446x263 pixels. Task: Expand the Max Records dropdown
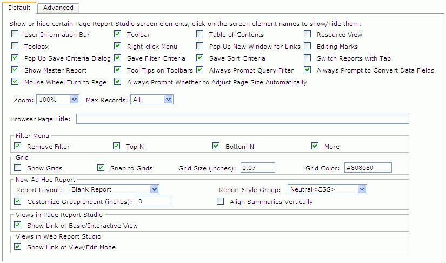[152, 100]
